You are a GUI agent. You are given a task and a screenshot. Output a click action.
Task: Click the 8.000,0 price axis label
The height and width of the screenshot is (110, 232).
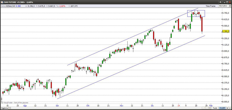[x=226, y=102]
